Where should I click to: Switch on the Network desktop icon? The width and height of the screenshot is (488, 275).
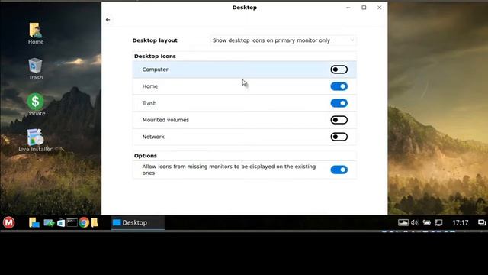tap(339, 137)
